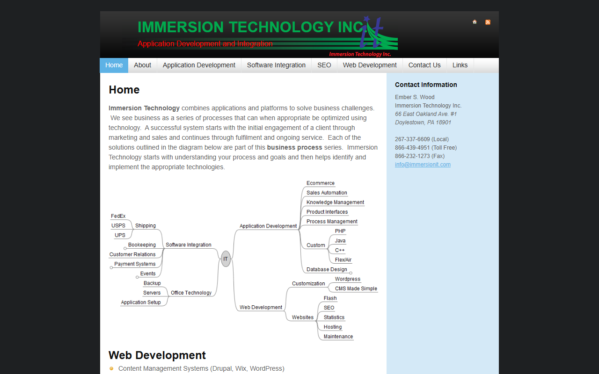Open the RSS feed icon in the header
The width and height of the screenshot is (599, 374).
pos(488,22)
